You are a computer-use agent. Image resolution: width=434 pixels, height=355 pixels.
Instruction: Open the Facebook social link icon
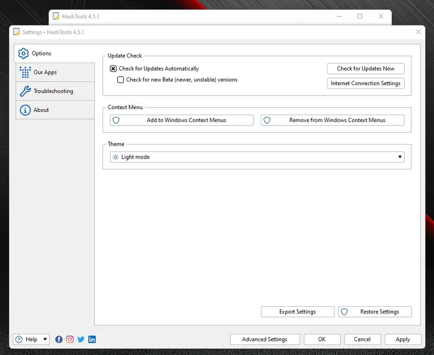pyautogui.click(x=59, y=339)
